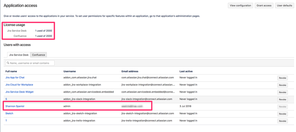
Task: Open the Jira App for Chat user link
Action: pyautogui.click(x=15, y=78)
